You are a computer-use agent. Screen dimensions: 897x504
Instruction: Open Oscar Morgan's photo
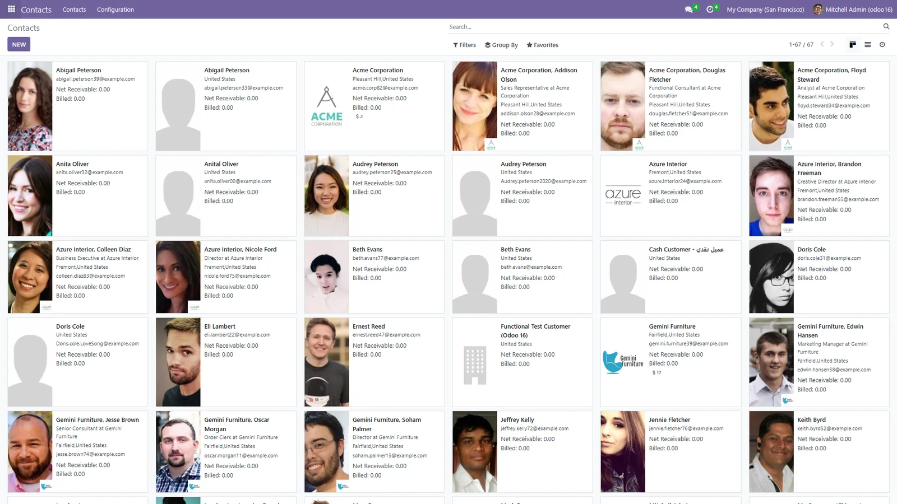178,452
